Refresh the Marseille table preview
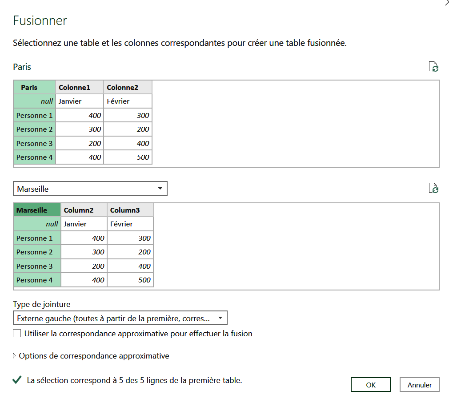449x395 pixels. coord(433,188)
